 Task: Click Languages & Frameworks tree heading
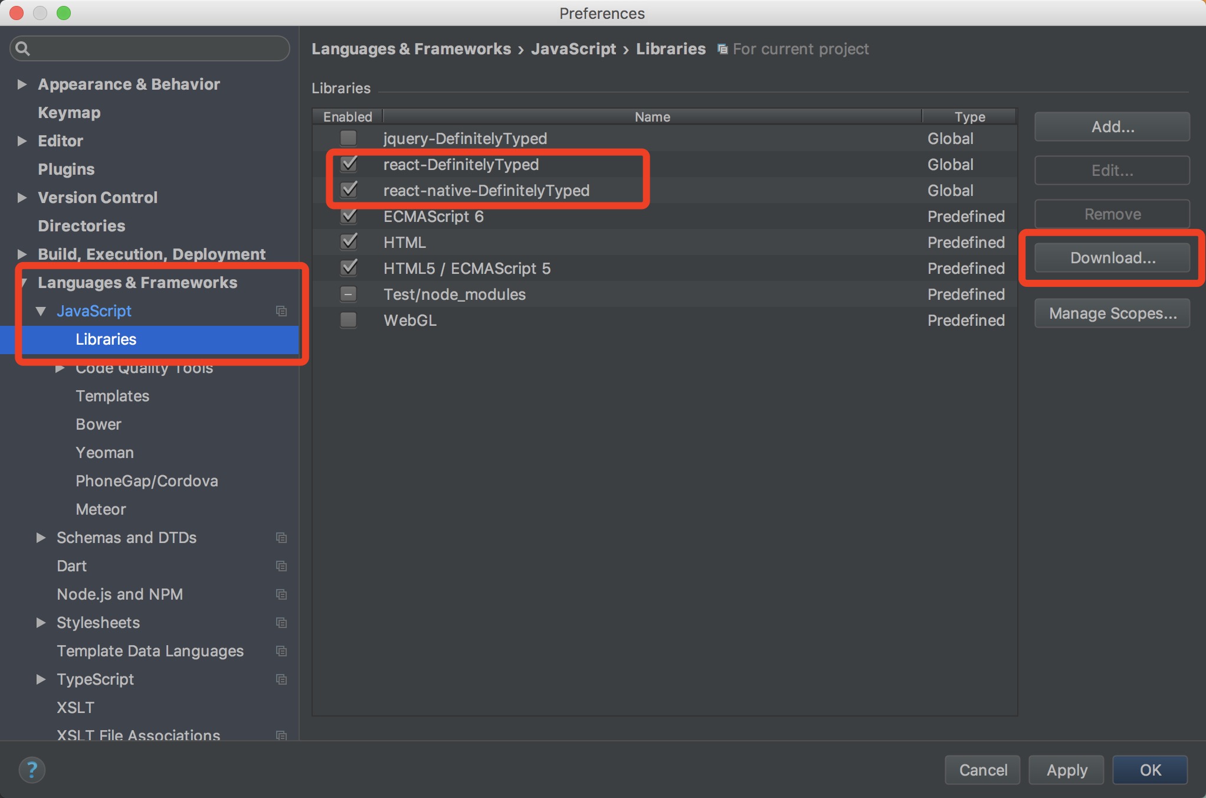pos(137,283)
